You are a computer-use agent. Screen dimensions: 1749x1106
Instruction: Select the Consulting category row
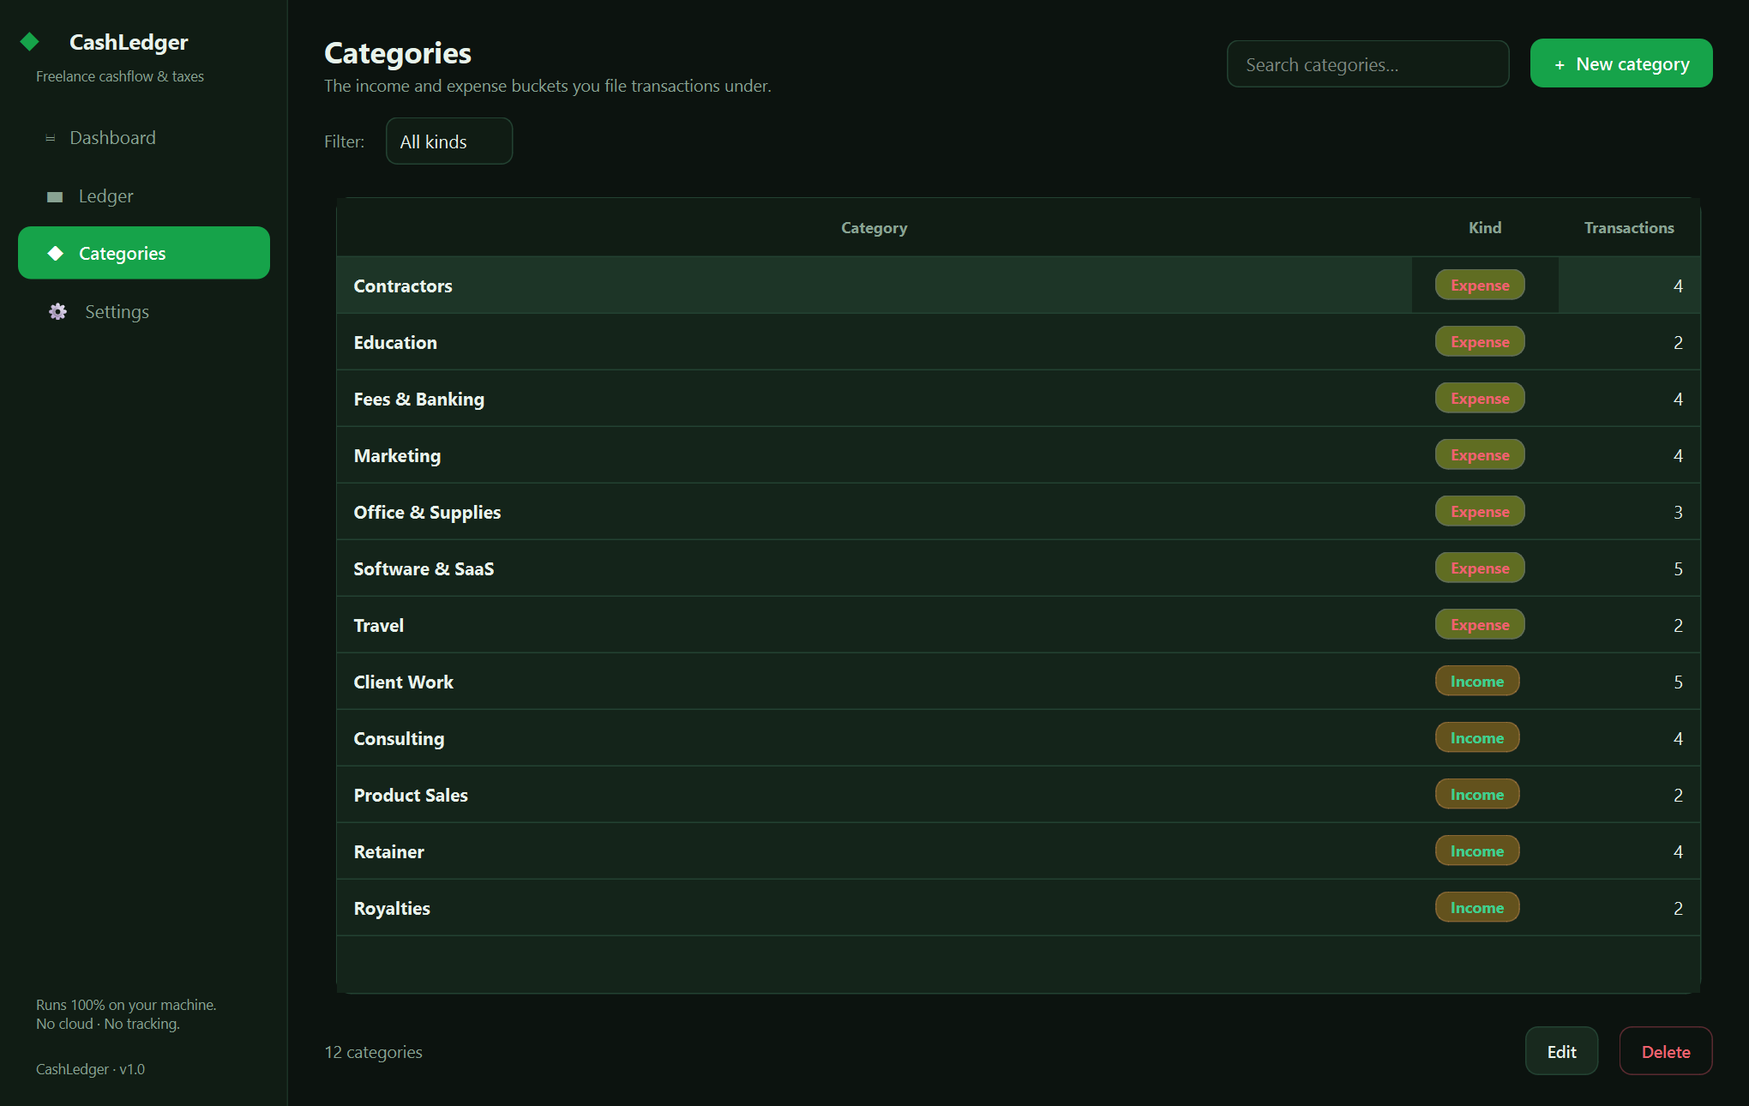click(x=1019, y=738)
